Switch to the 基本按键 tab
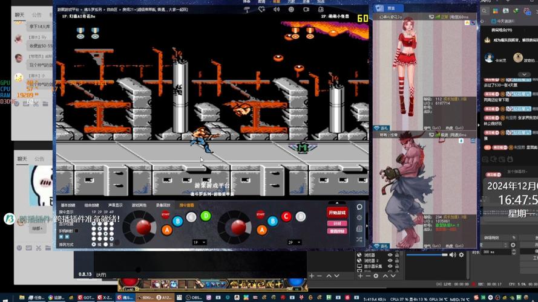The height and width of the screenshot is (302, 538). pos(68,205)
